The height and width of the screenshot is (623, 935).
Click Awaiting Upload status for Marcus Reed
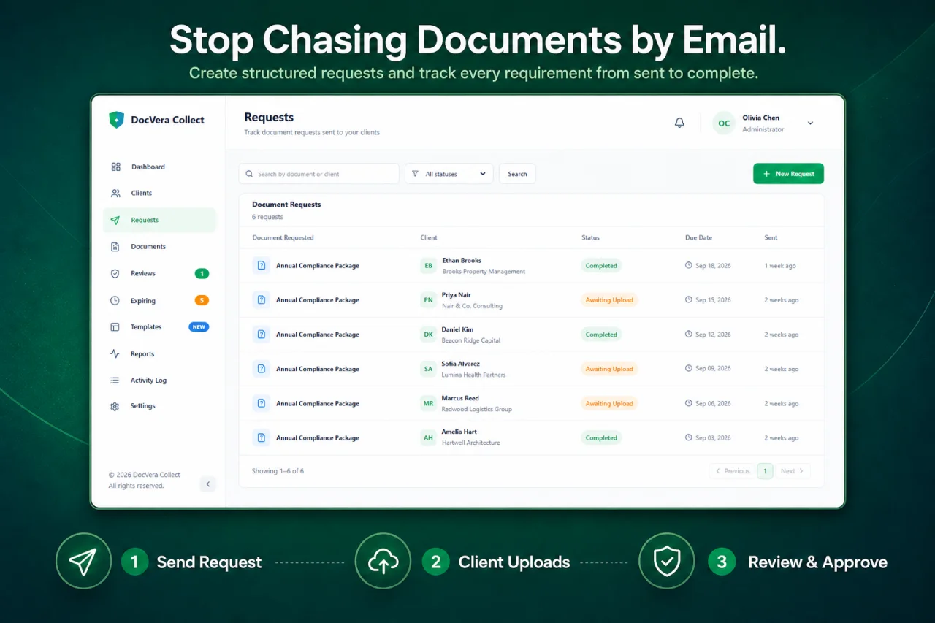point(609,403)
